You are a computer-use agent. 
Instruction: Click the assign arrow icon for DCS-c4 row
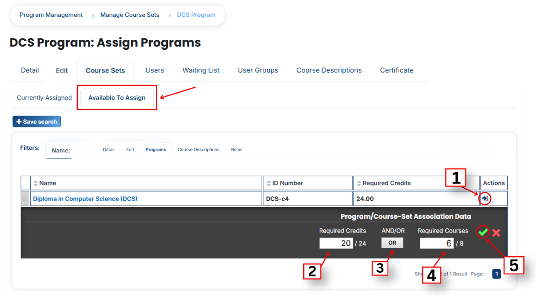(485, 198)
